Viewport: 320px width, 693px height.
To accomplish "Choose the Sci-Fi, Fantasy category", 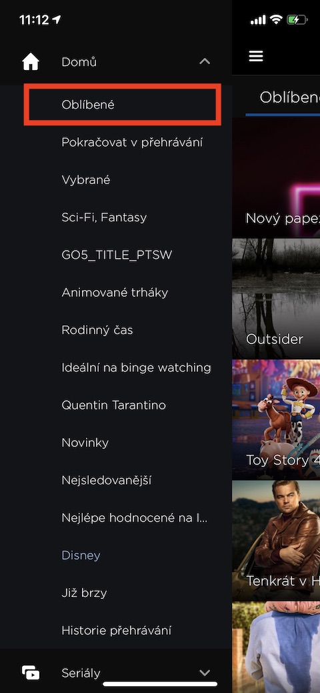I will (104, 217).
